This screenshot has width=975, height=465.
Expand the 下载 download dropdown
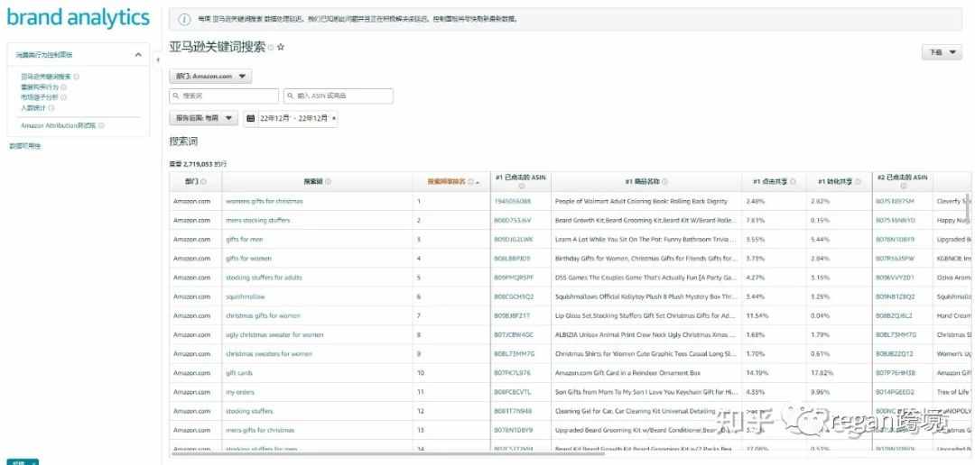941,52
